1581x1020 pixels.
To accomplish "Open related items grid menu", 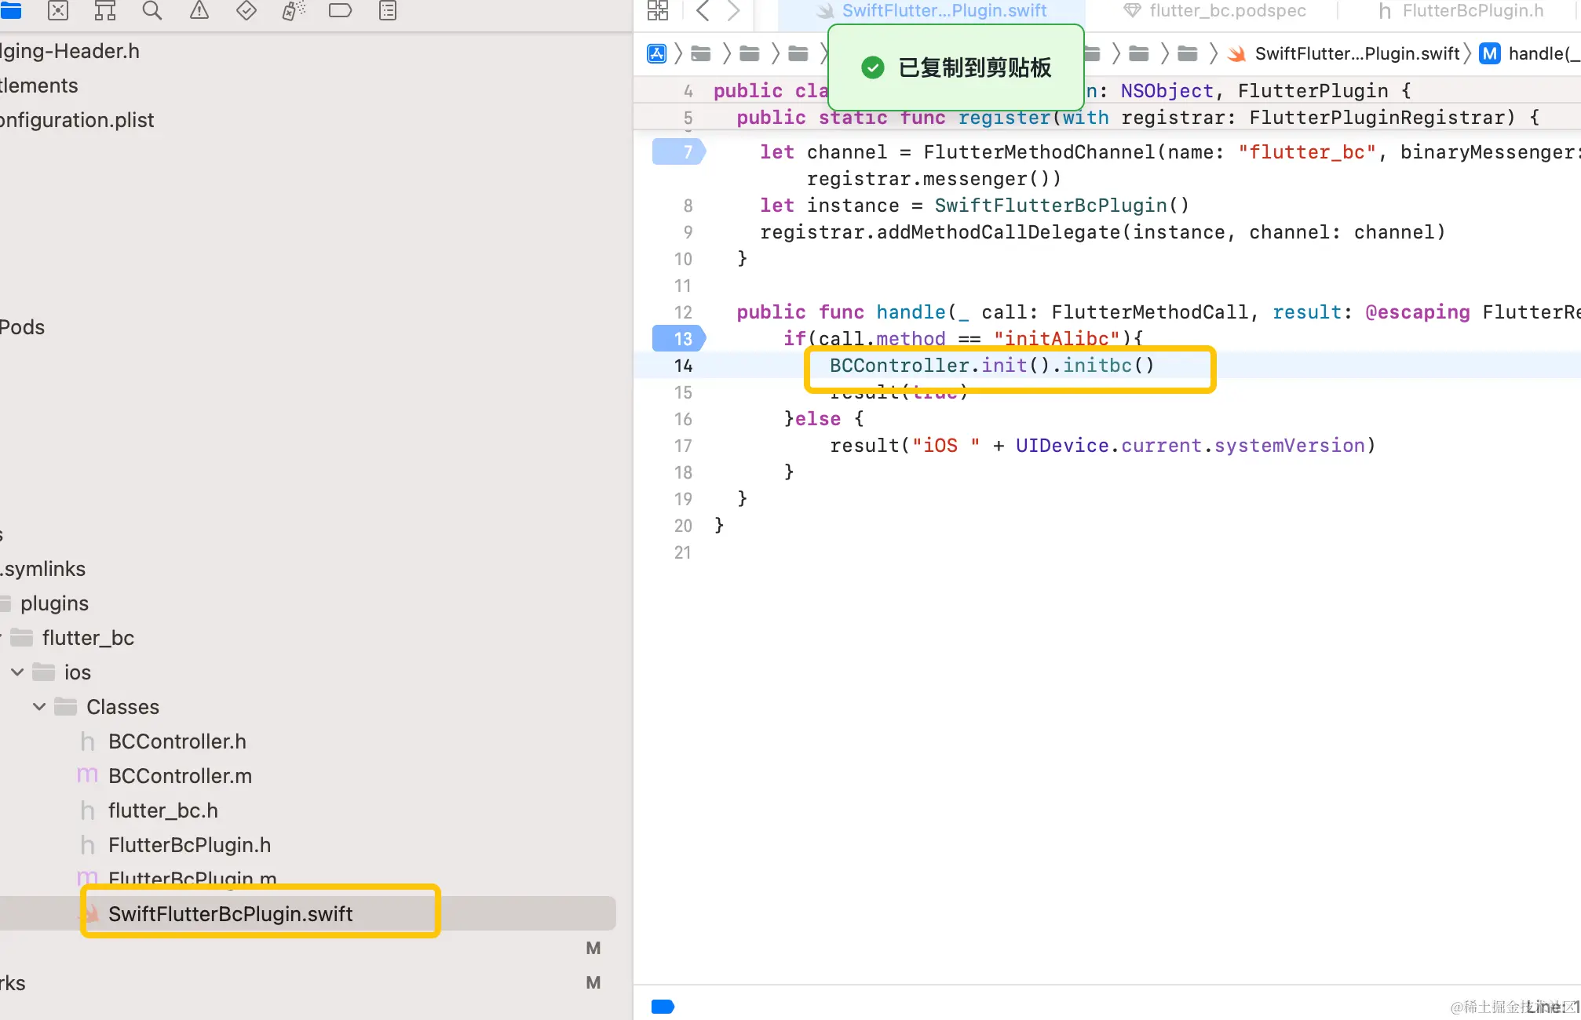I will (658, 10).
